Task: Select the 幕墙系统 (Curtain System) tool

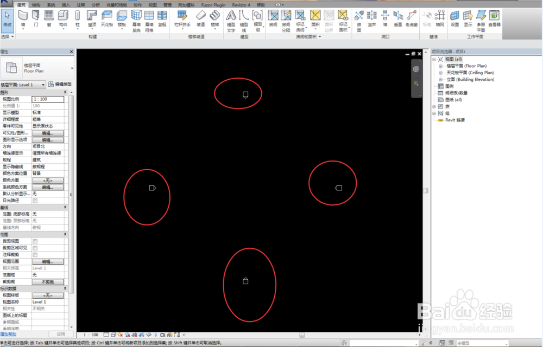Action: pyautogui.click(x=136, y=21)
